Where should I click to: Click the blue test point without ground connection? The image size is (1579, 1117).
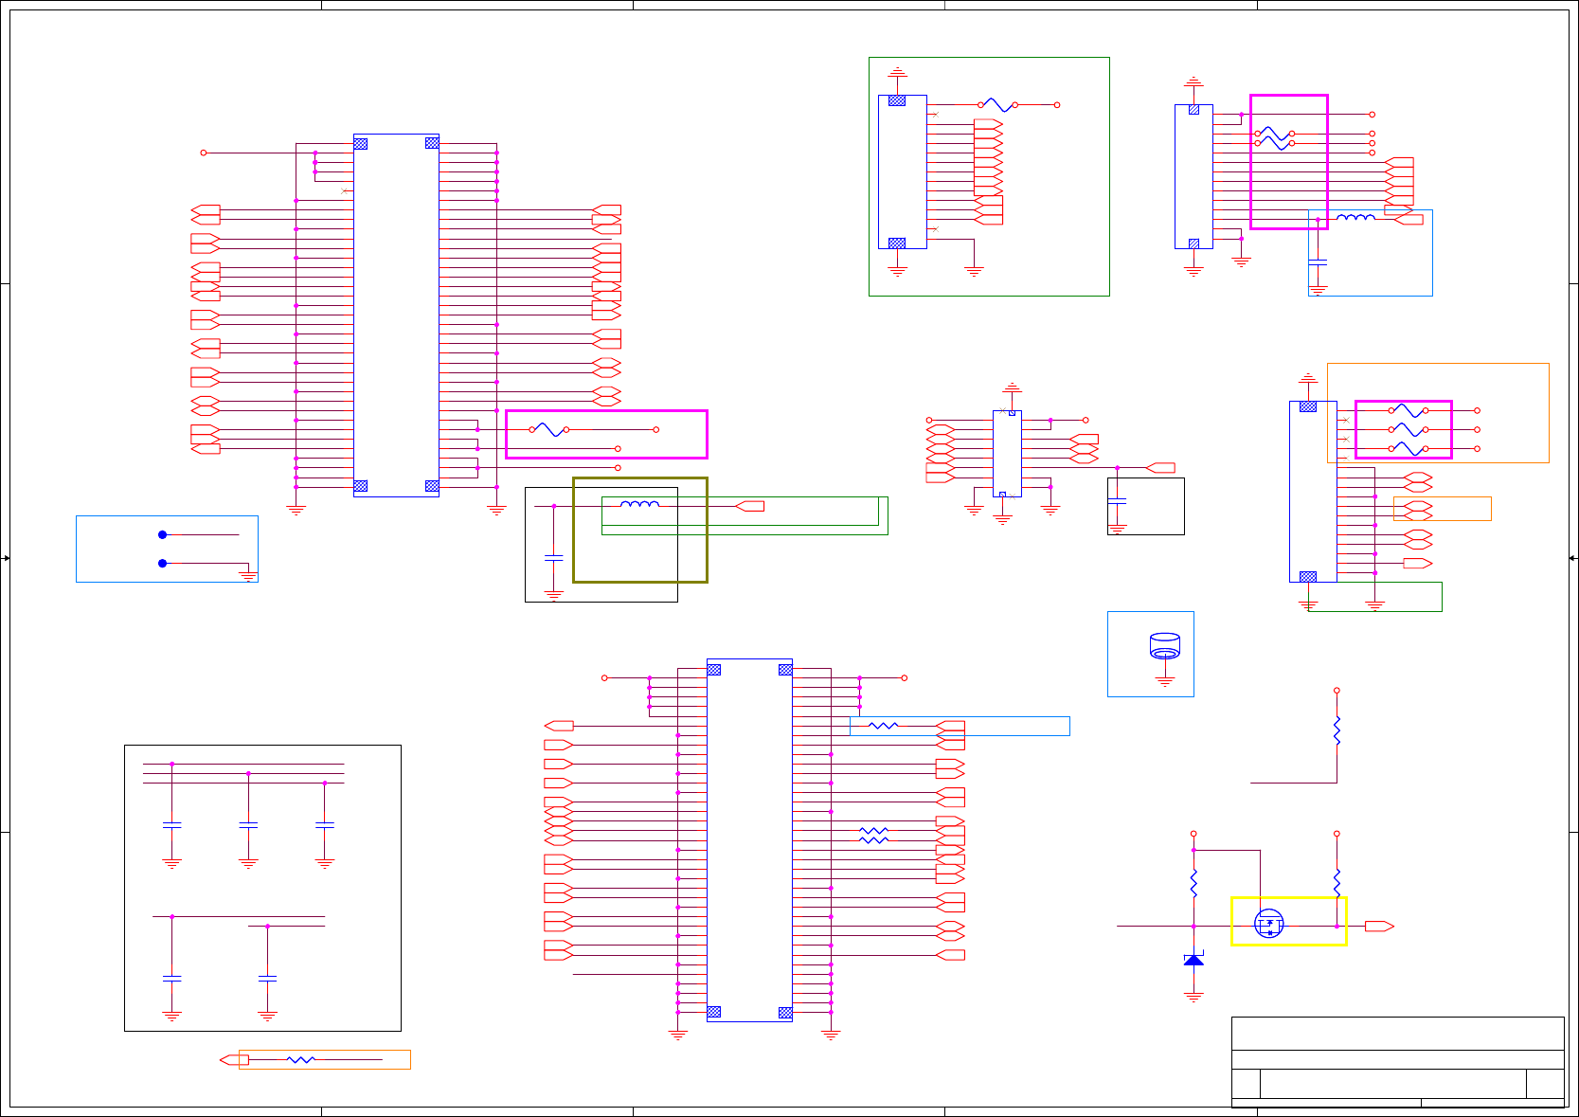click(162, 534)
